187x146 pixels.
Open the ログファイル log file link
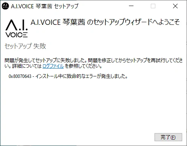pyautogui.click(x=53, y=66)
